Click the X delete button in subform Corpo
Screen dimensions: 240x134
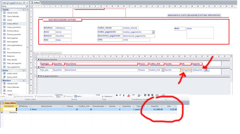coord(206,70)
